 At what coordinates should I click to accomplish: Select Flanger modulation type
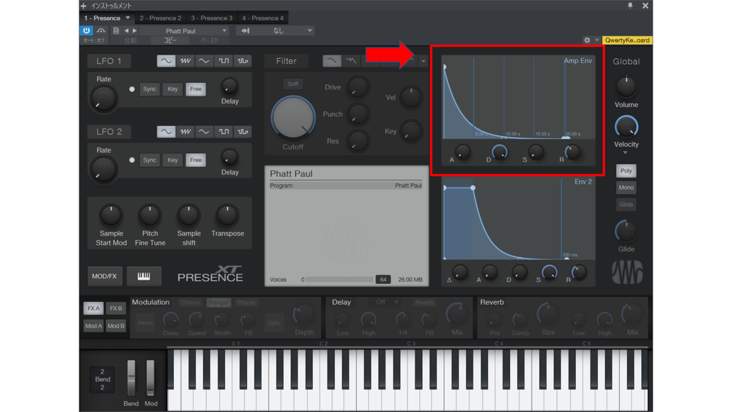pos(218,303)
